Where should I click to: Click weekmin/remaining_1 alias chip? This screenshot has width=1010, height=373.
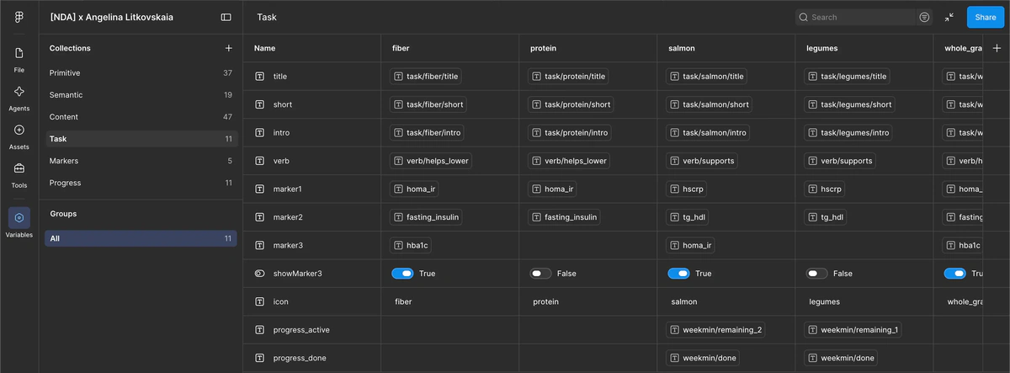point(853,330)
